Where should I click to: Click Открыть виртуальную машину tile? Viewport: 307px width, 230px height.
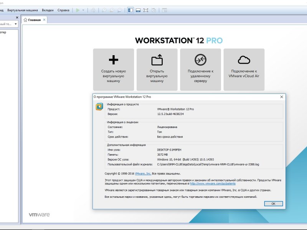click(x=157, y=70)
